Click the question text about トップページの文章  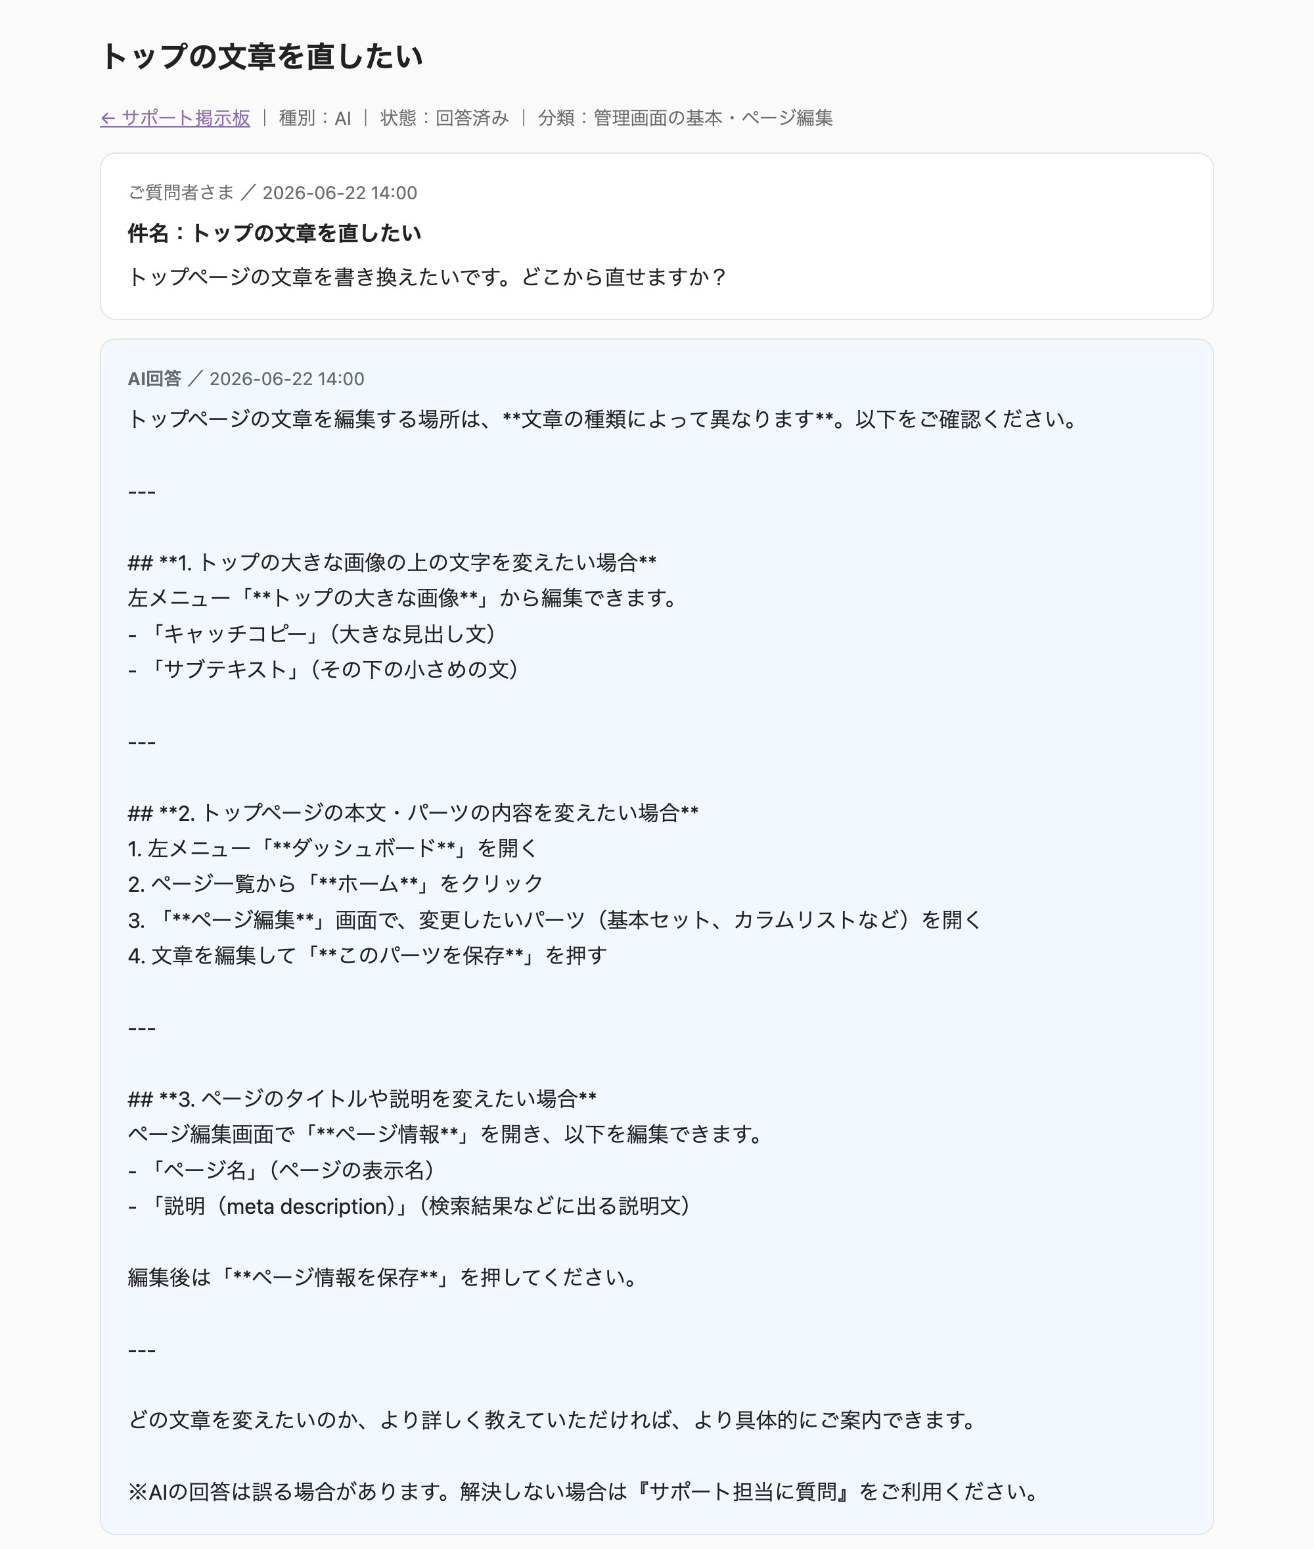coord(428,277)
